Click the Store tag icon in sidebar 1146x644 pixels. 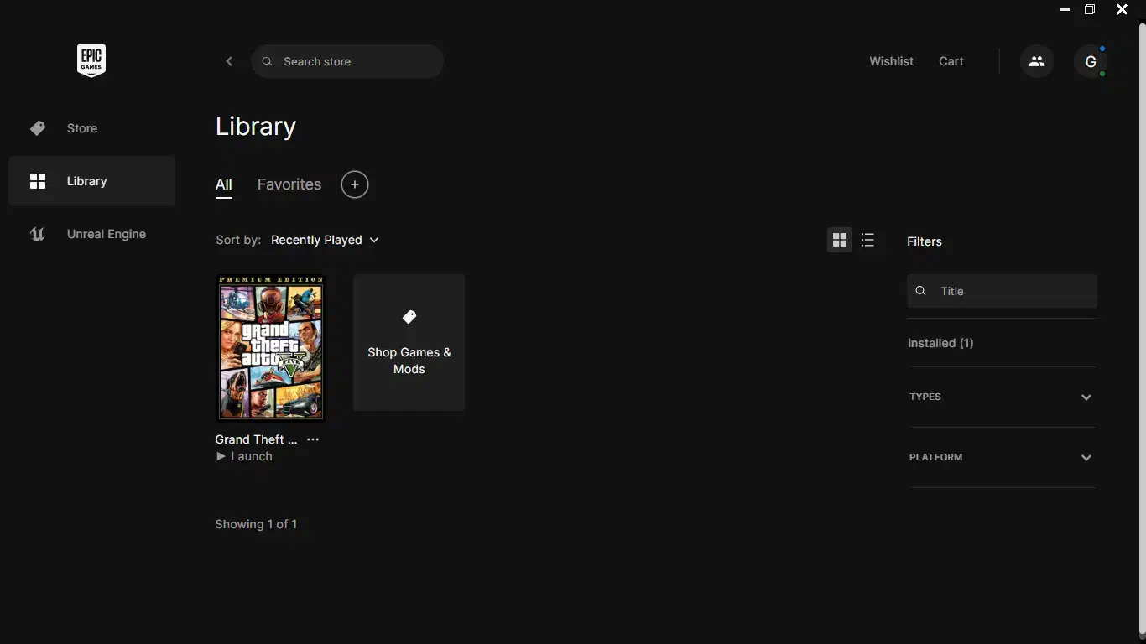coord(38,128)
